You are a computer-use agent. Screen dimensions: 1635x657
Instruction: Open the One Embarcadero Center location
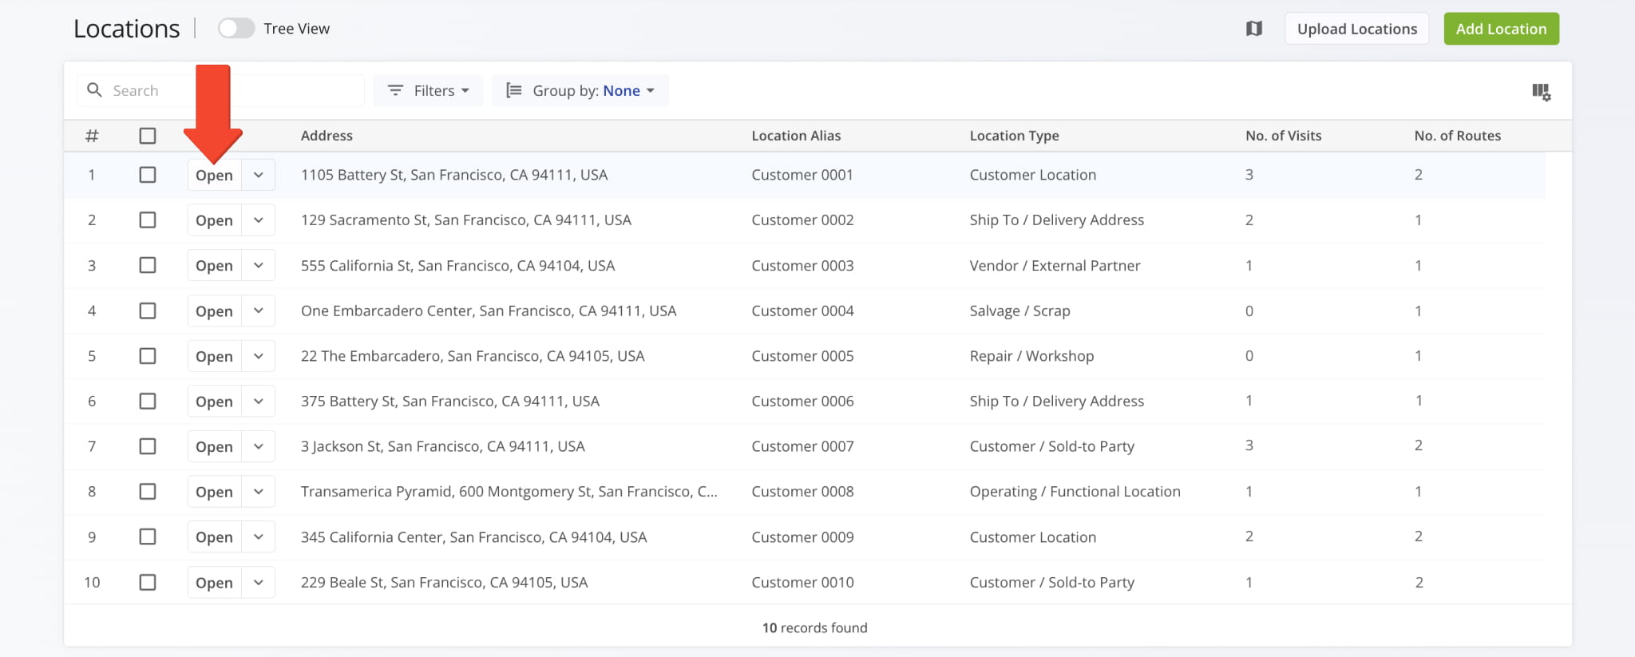point(214,311)
